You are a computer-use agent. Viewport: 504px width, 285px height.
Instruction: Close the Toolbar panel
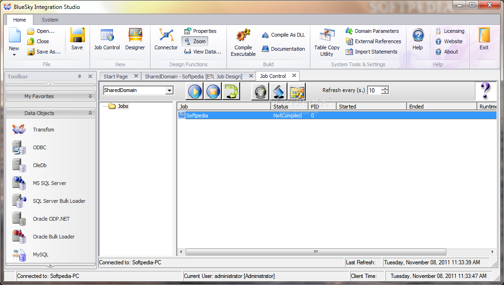90,77
